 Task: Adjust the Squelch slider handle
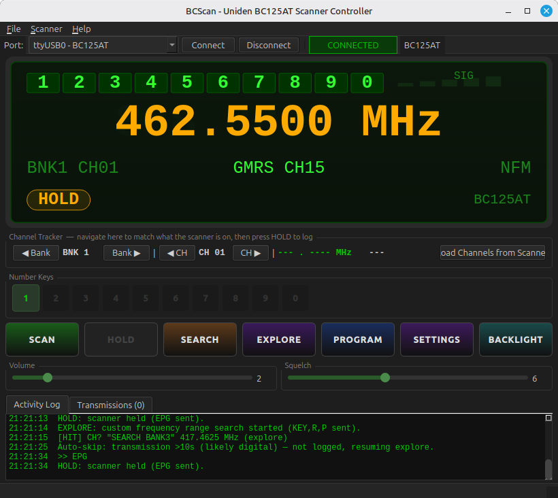(385, 378)
